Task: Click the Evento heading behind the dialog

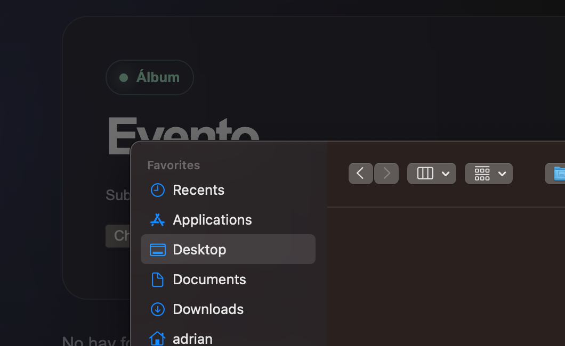Action: tap(183, 129)
